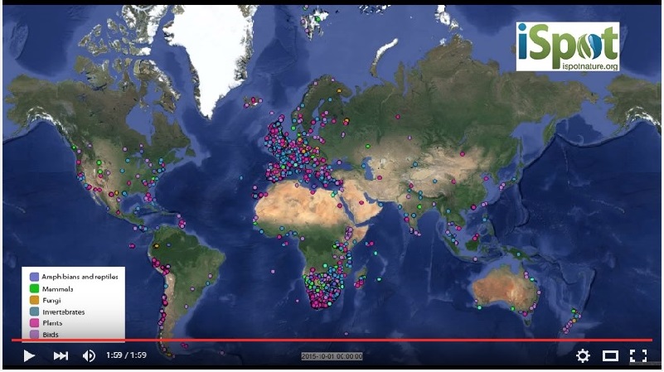Switch to theater mode view
The image size is (664, 372).
point(610,356)
